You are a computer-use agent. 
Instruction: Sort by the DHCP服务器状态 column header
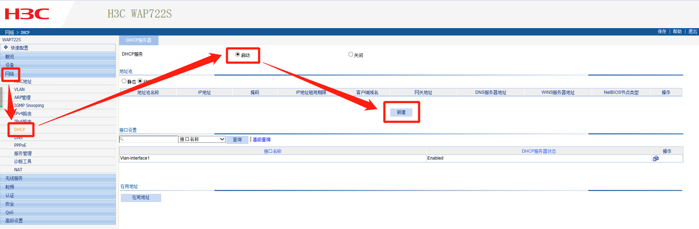click(x=539, y=151)
